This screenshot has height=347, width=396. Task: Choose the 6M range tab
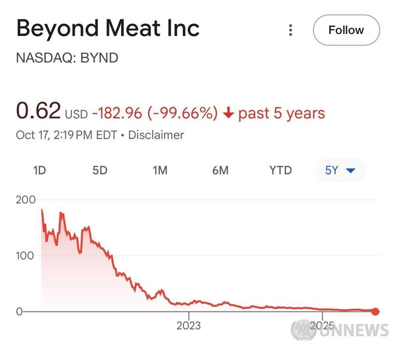220,170
